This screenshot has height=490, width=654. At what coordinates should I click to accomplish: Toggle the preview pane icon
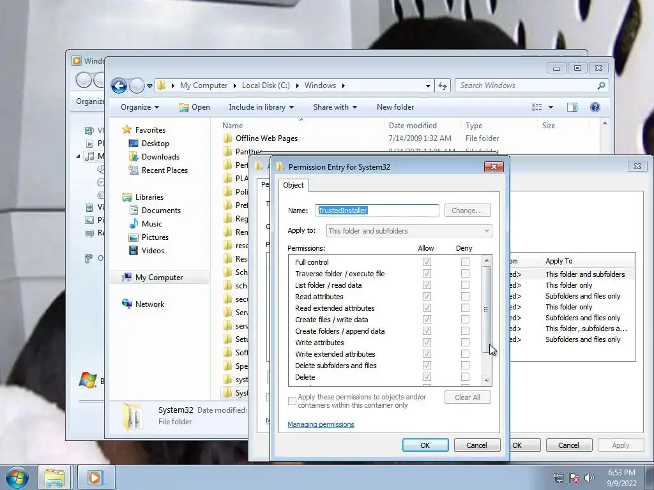tap(572, 107)
